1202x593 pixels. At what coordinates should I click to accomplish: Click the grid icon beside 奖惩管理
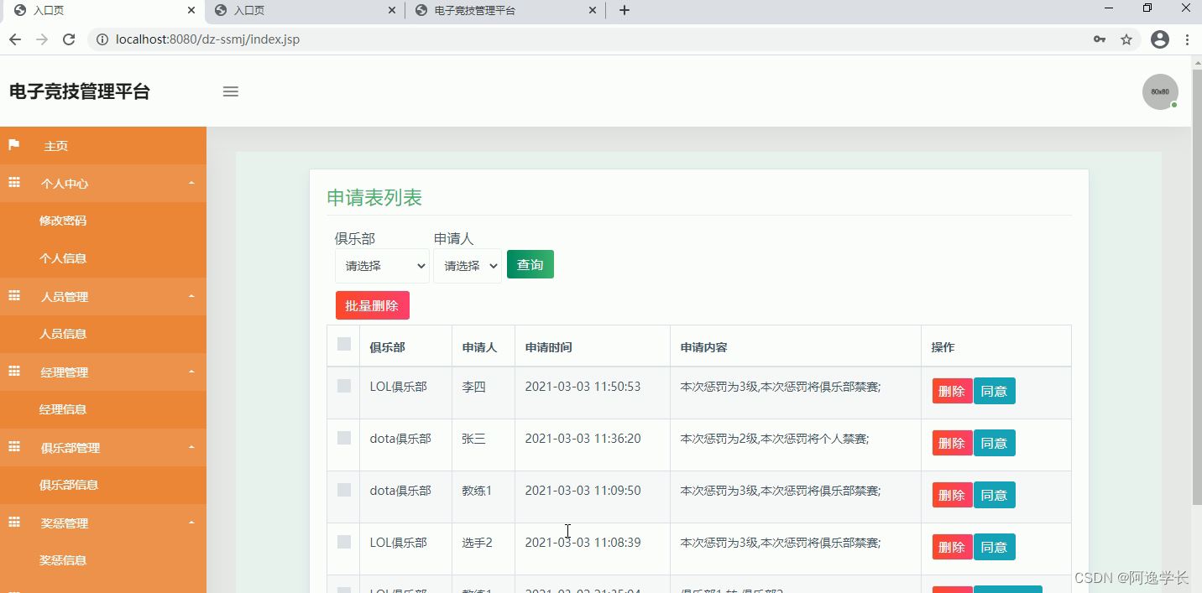[x=14, y=522]
